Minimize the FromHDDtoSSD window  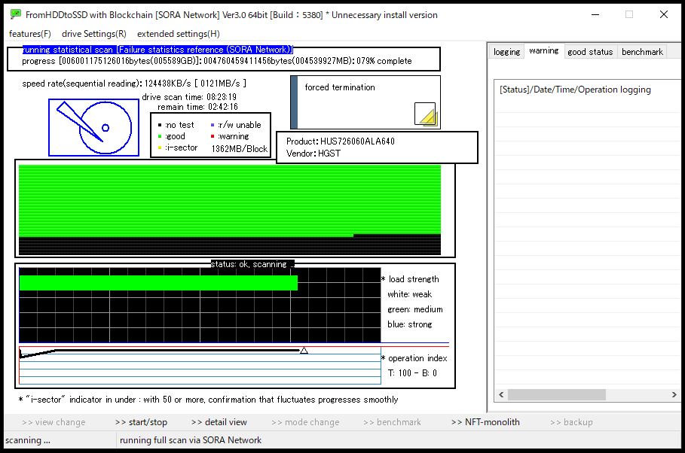pos(595,14)
